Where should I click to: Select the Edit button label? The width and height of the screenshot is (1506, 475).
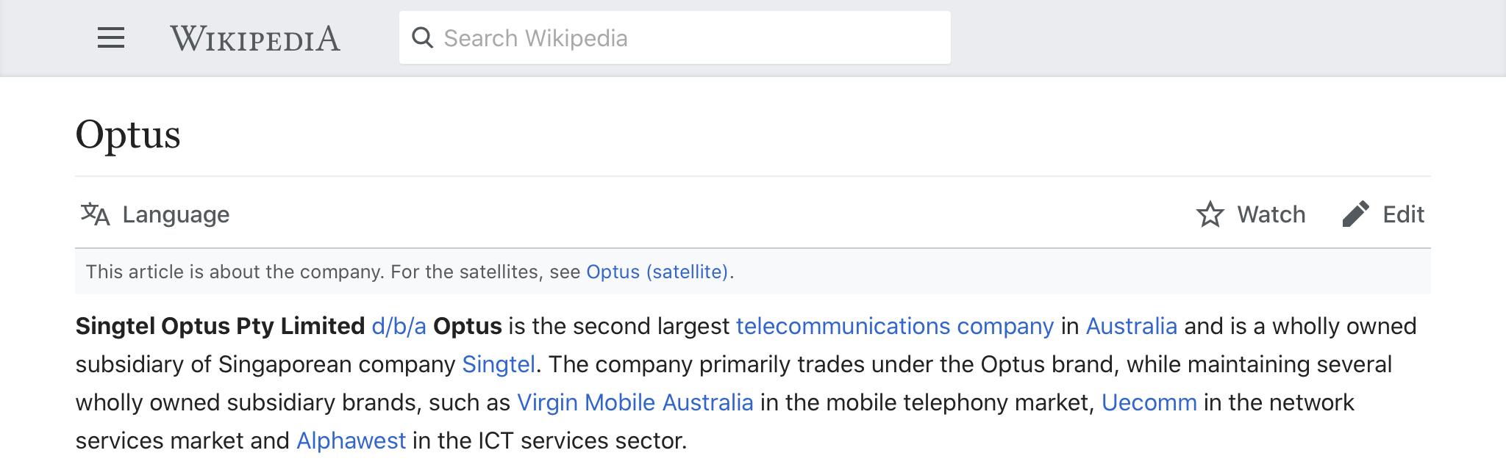(x=1403, y=214)
